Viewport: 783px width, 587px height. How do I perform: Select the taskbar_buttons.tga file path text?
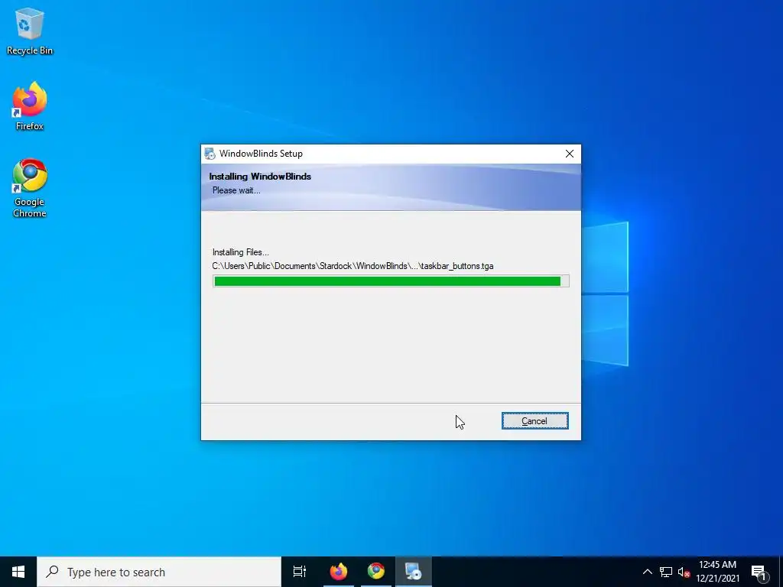point(353,266)
